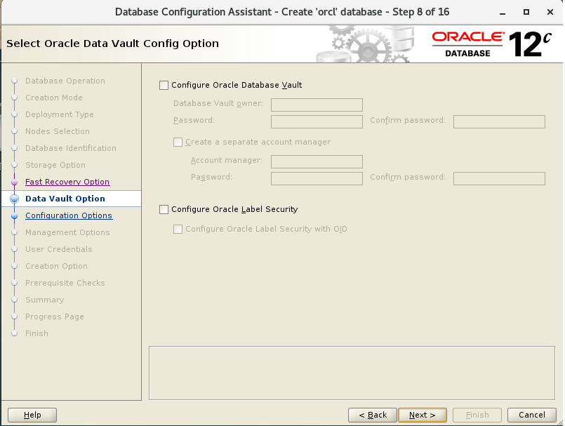Focus the Account manager name field

point(317,162)
